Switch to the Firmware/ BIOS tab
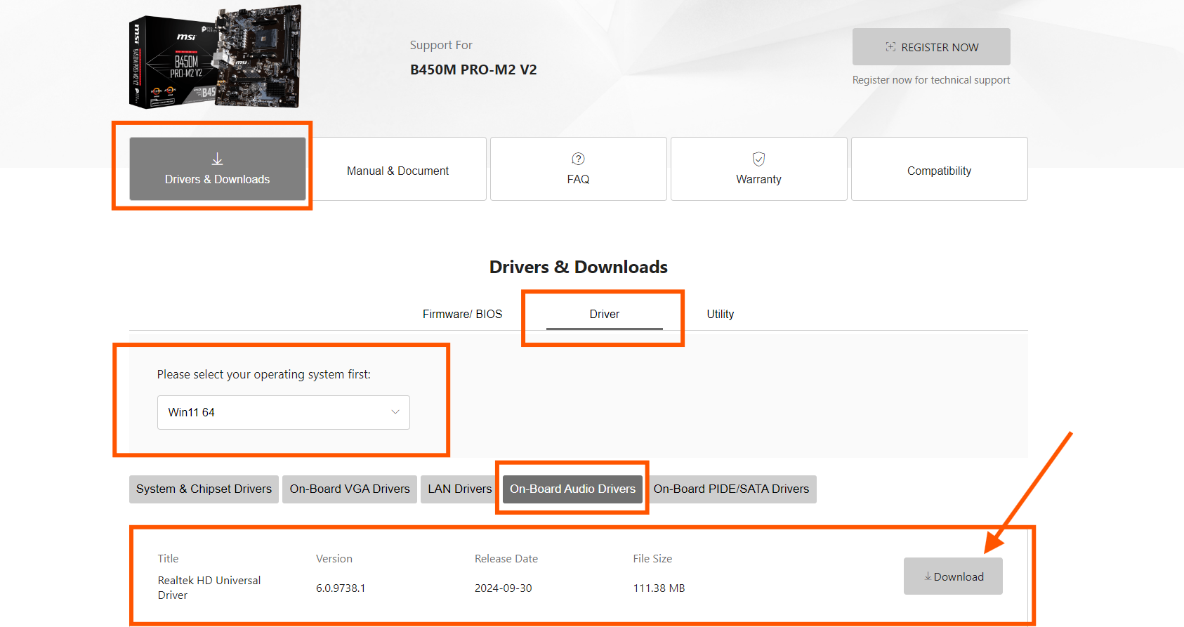The width and height of the screenshot is (1184, 627). pos(462,314)
